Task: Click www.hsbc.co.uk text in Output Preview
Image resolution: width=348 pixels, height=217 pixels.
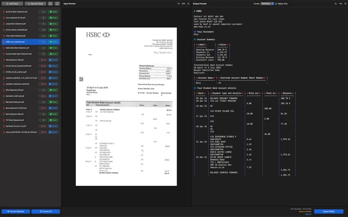Action: pos(202,26)
